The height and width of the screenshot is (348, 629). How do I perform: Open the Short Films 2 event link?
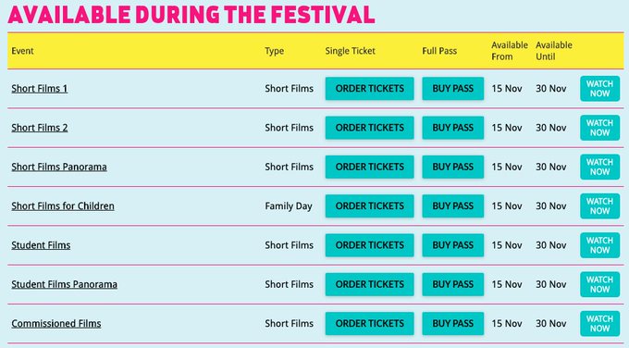(x=39, y=128)
